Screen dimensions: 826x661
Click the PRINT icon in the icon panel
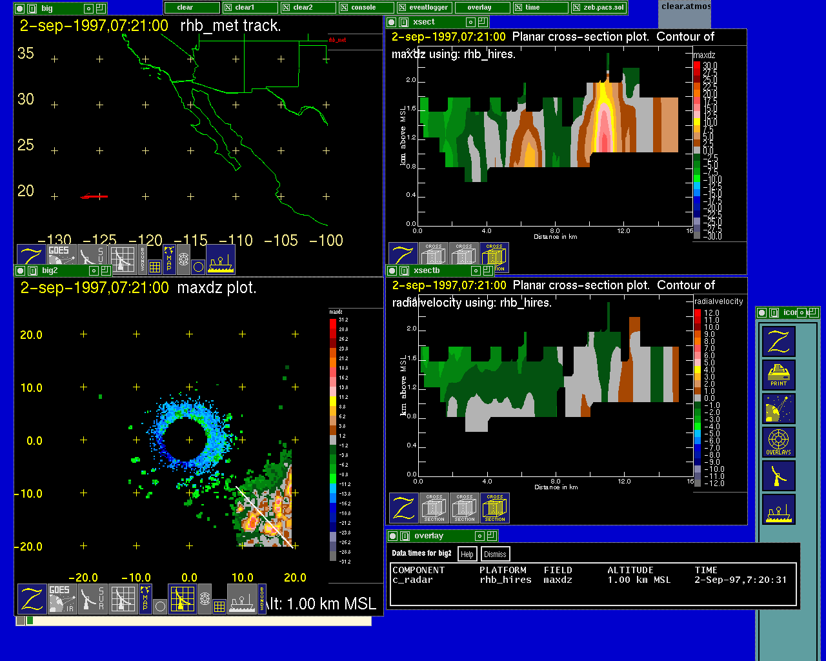pyautogui.click(x=778, y=375)
